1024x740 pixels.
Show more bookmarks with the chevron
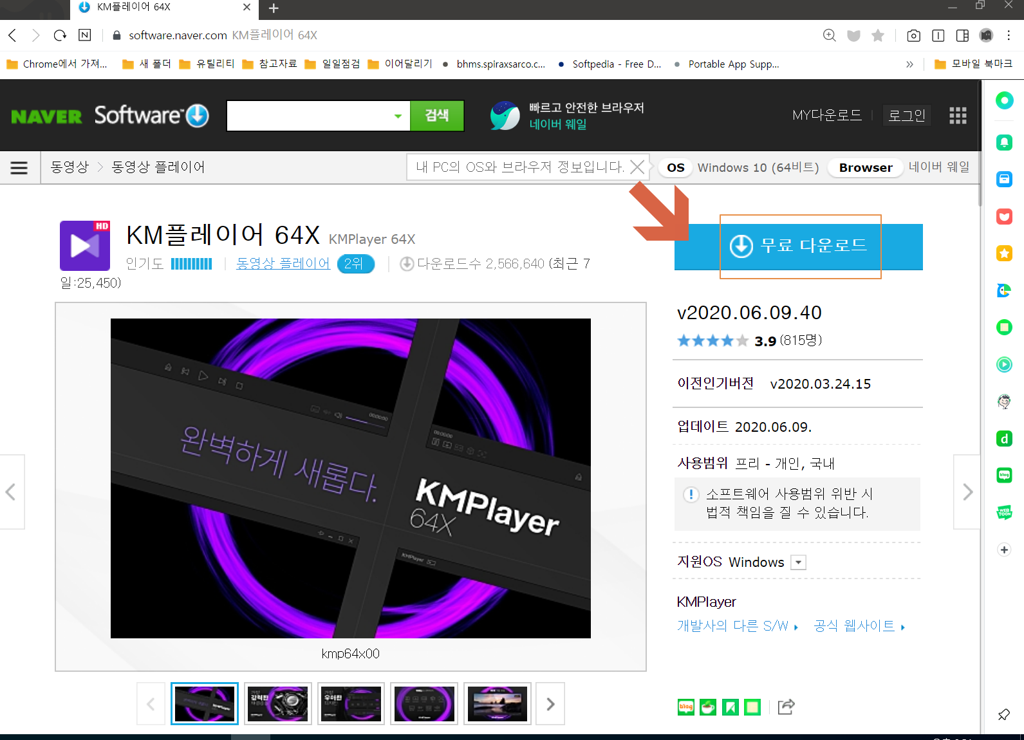[909, 64]
